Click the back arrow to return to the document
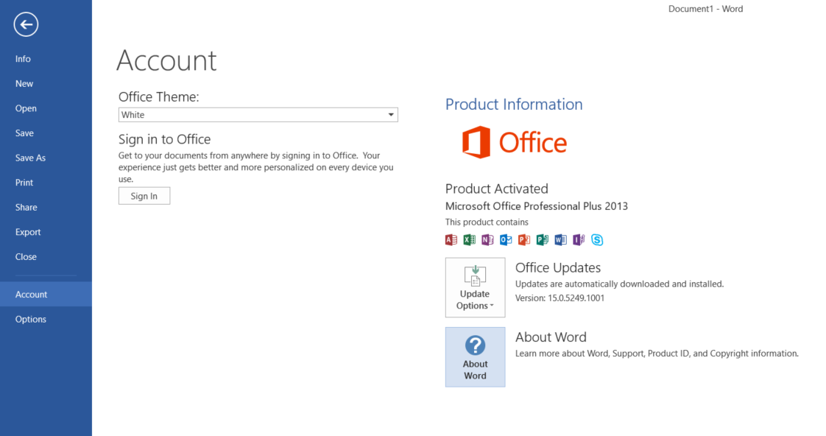826x436 pixels. (26, 24)
